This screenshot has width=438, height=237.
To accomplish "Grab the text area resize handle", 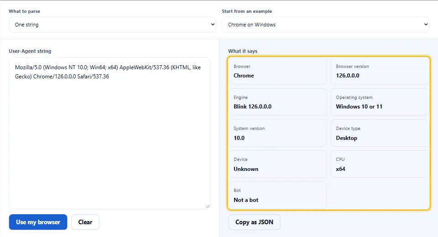I will click(x=208, y=206).
